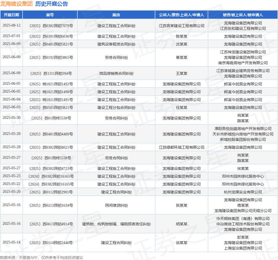Select the 案由 column header
This screenshot has width=278, height=260.
[116, 15]
